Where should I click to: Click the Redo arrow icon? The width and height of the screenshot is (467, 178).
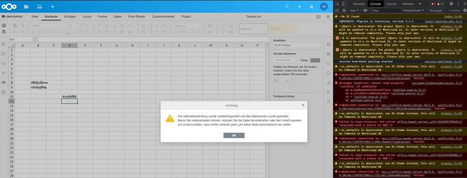click(x=22, y=32)
